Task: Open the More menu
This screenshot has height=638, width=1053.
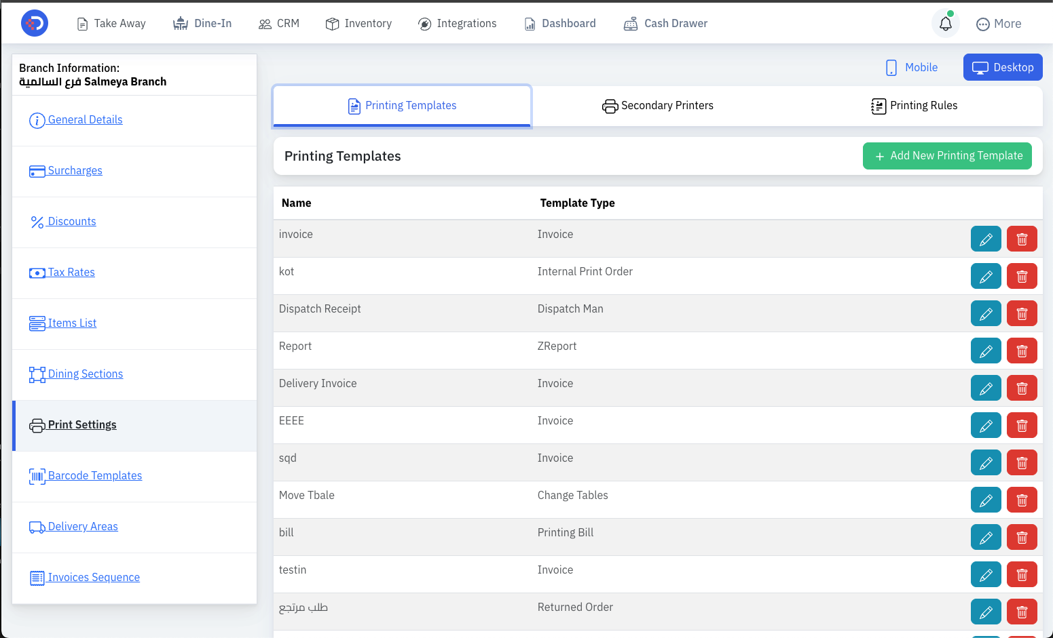Action: (999, 24)
